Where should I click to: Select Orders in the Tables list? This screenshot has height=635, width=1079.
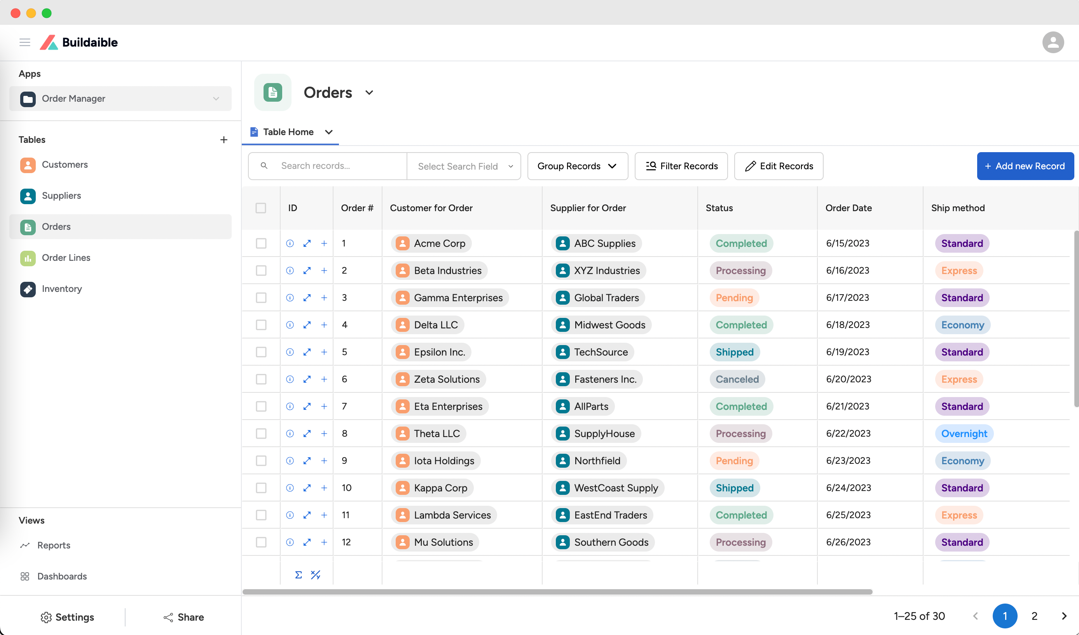click(120, 227)
